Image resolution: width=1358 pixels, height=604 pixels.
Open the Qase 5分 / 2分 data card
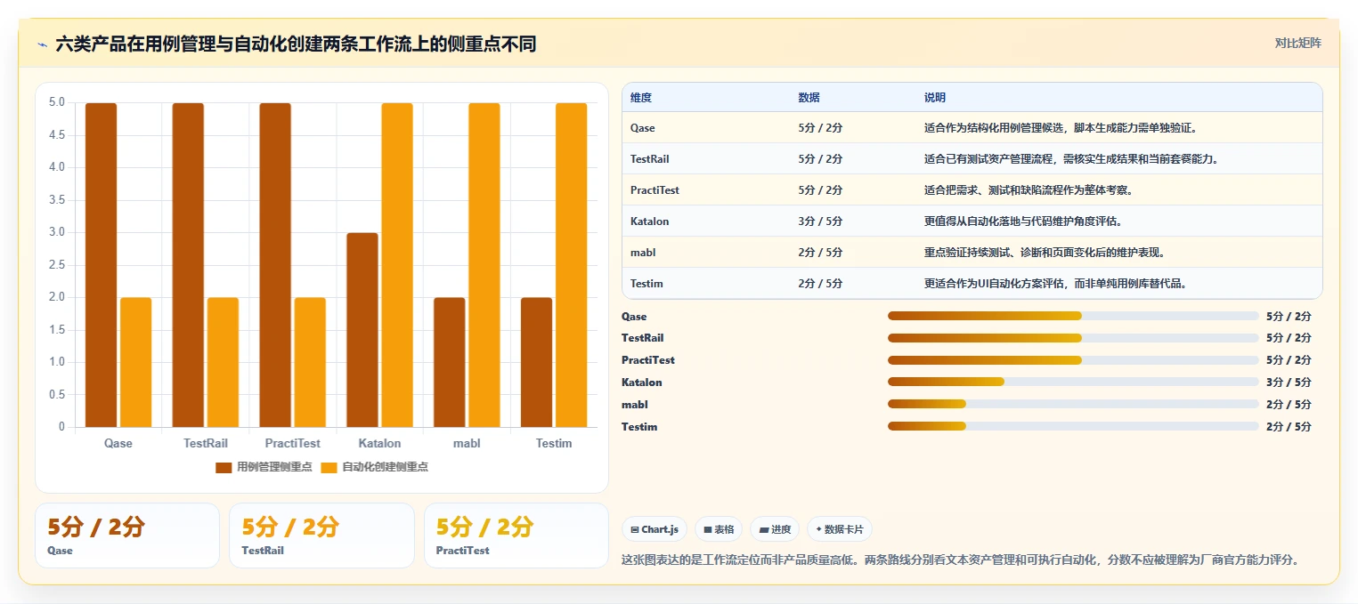(127, 536)
